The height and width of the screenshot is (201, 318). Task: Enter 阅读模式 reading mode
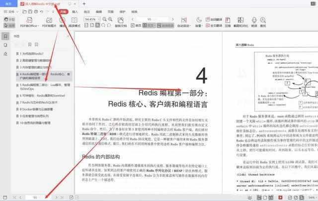point(74,22)
